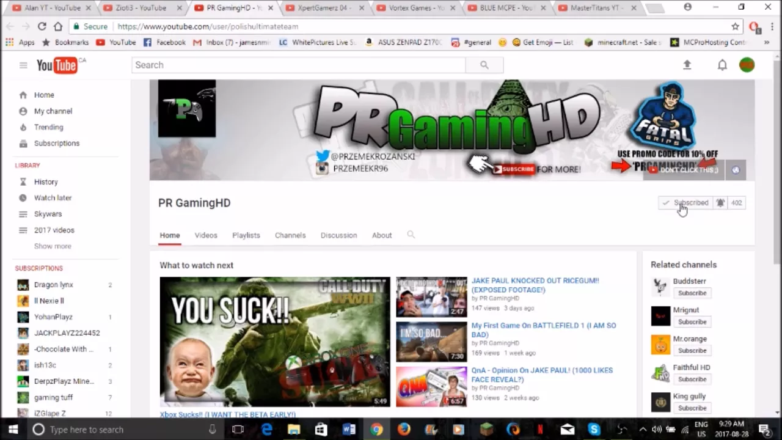Open My First Game On BATTLEFIELD 1 thumbnail
782x440 pixels.
point(431,342)
